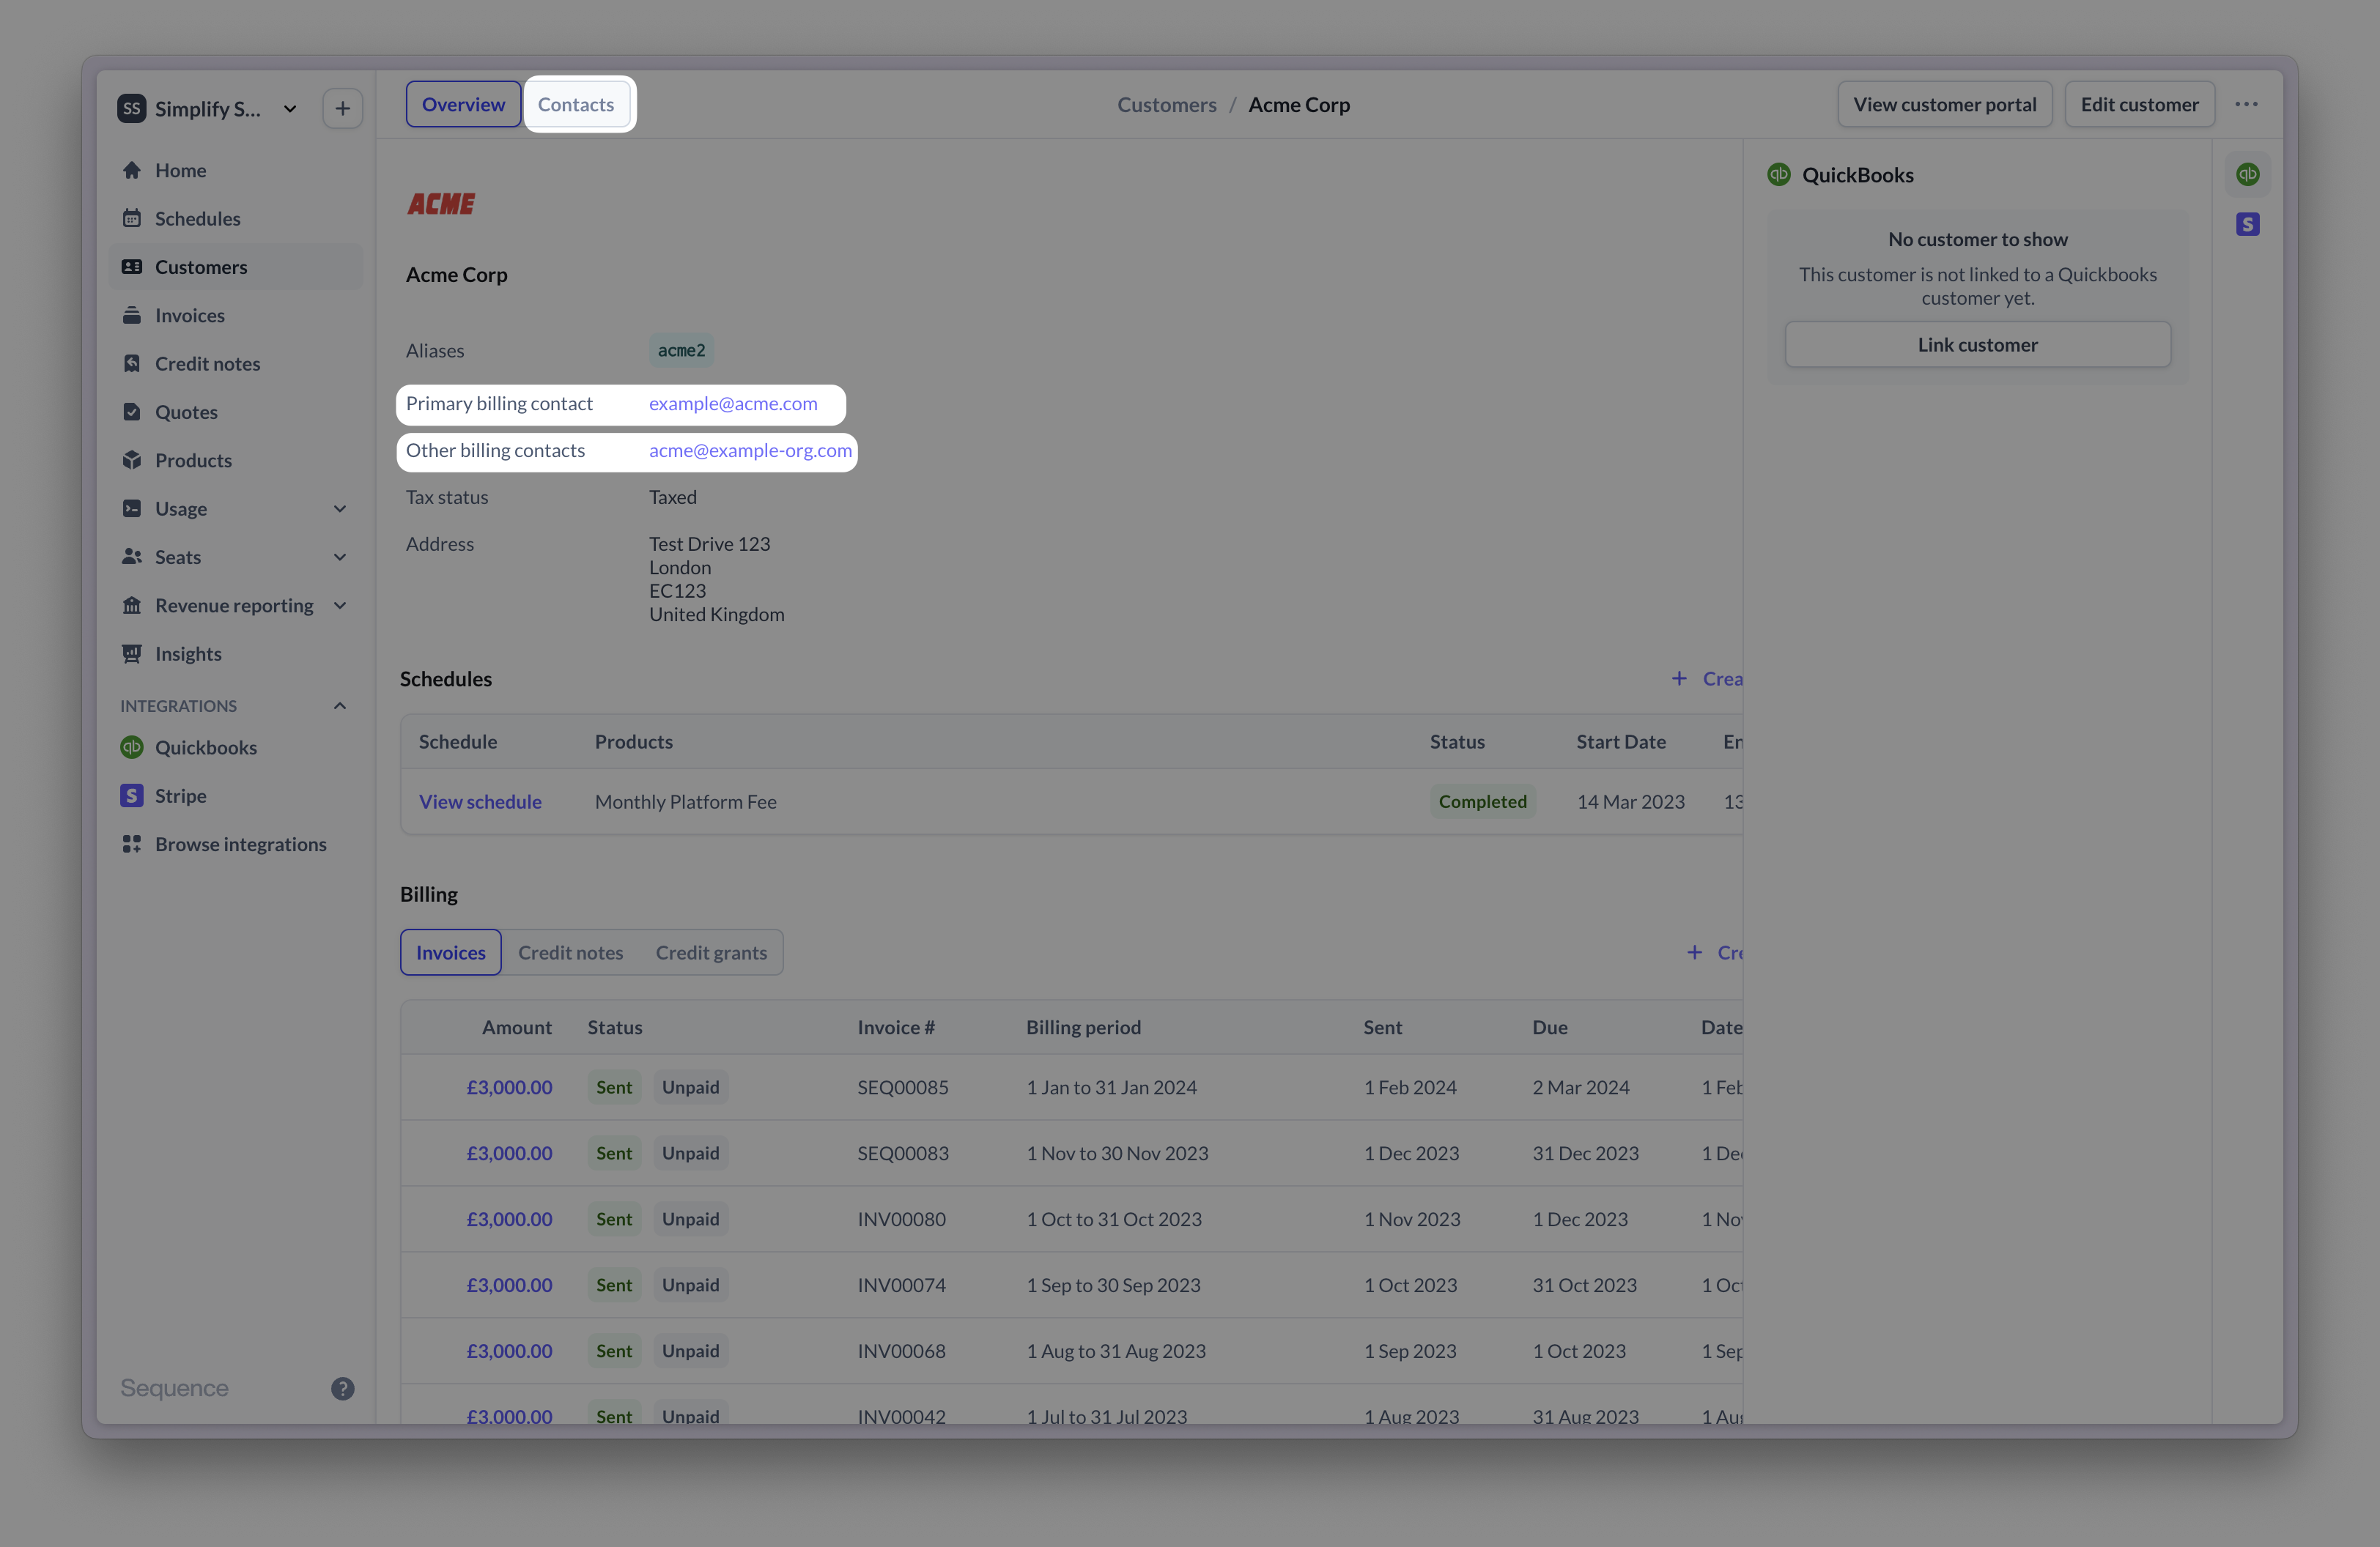Screen dimensions: 2380x1547
Task: Select the Customers sidebar icon
Action: click(x=131, y=267)
